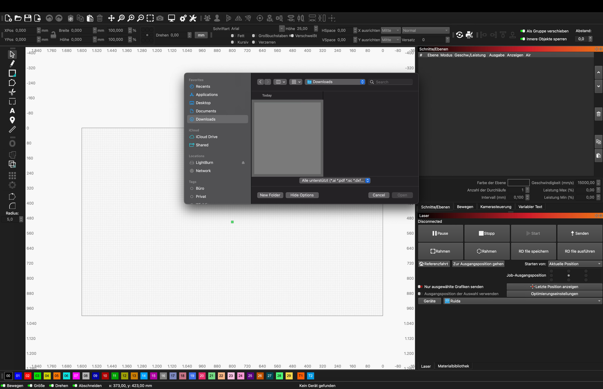This screenshot has height=389, width=603.
Task: Select the Rectangle drawing tool
Action: click(x=12, y=73)
